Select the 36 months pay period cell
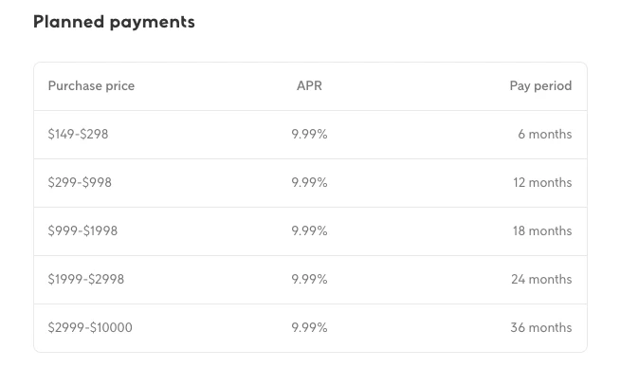The image size is (620, 368). pos(541,327)
